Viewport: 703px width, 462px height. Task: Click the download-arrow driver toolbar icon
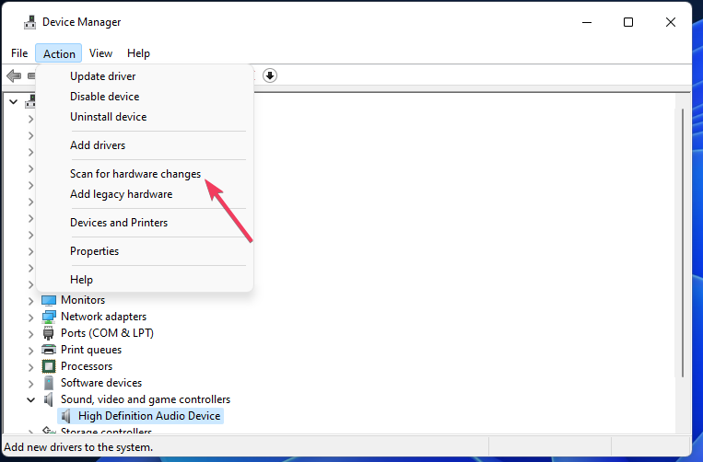click(x=269, y=75)
